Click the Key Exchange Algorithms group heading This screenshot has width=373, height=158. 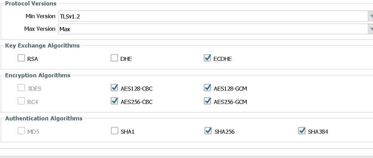click(42, 46)
